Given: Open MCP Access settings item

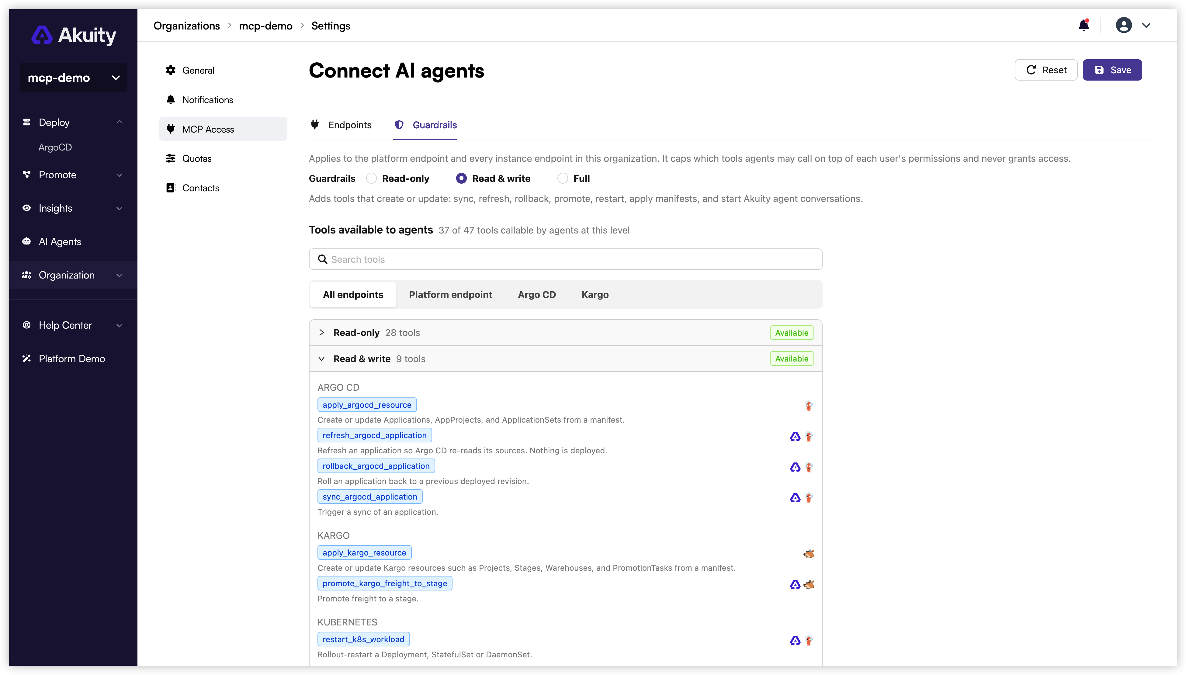Looking at the screenshot, I should 223,129.
